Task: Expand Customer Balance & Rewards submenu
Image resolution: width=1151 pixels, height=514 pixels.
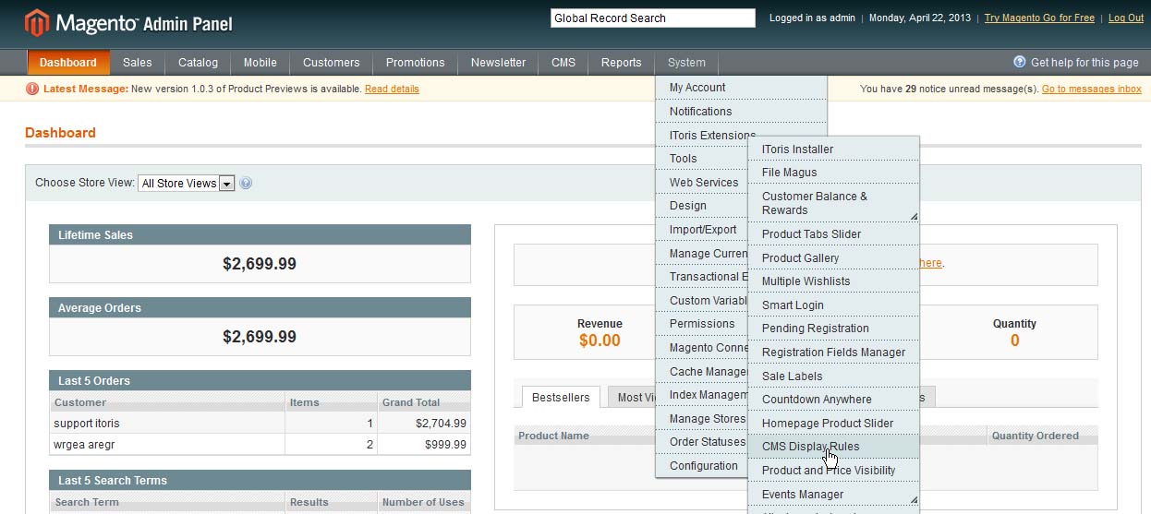Action: [x=914, y=216]
